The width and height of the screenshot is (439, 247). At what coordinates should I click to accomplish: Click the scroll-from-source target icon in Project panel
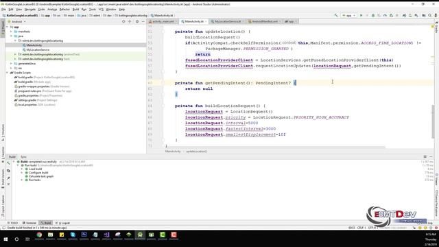click(x=123, y=21)
